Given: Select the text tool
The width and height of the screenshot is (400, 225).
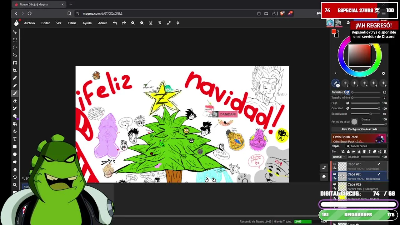Looking at the screenshot, I should click(x=15, y=139).
